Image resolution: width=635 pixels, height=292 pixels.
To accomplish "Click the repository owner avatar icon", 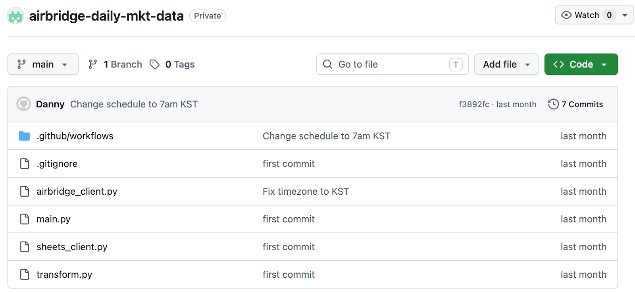I will [15, 16].
